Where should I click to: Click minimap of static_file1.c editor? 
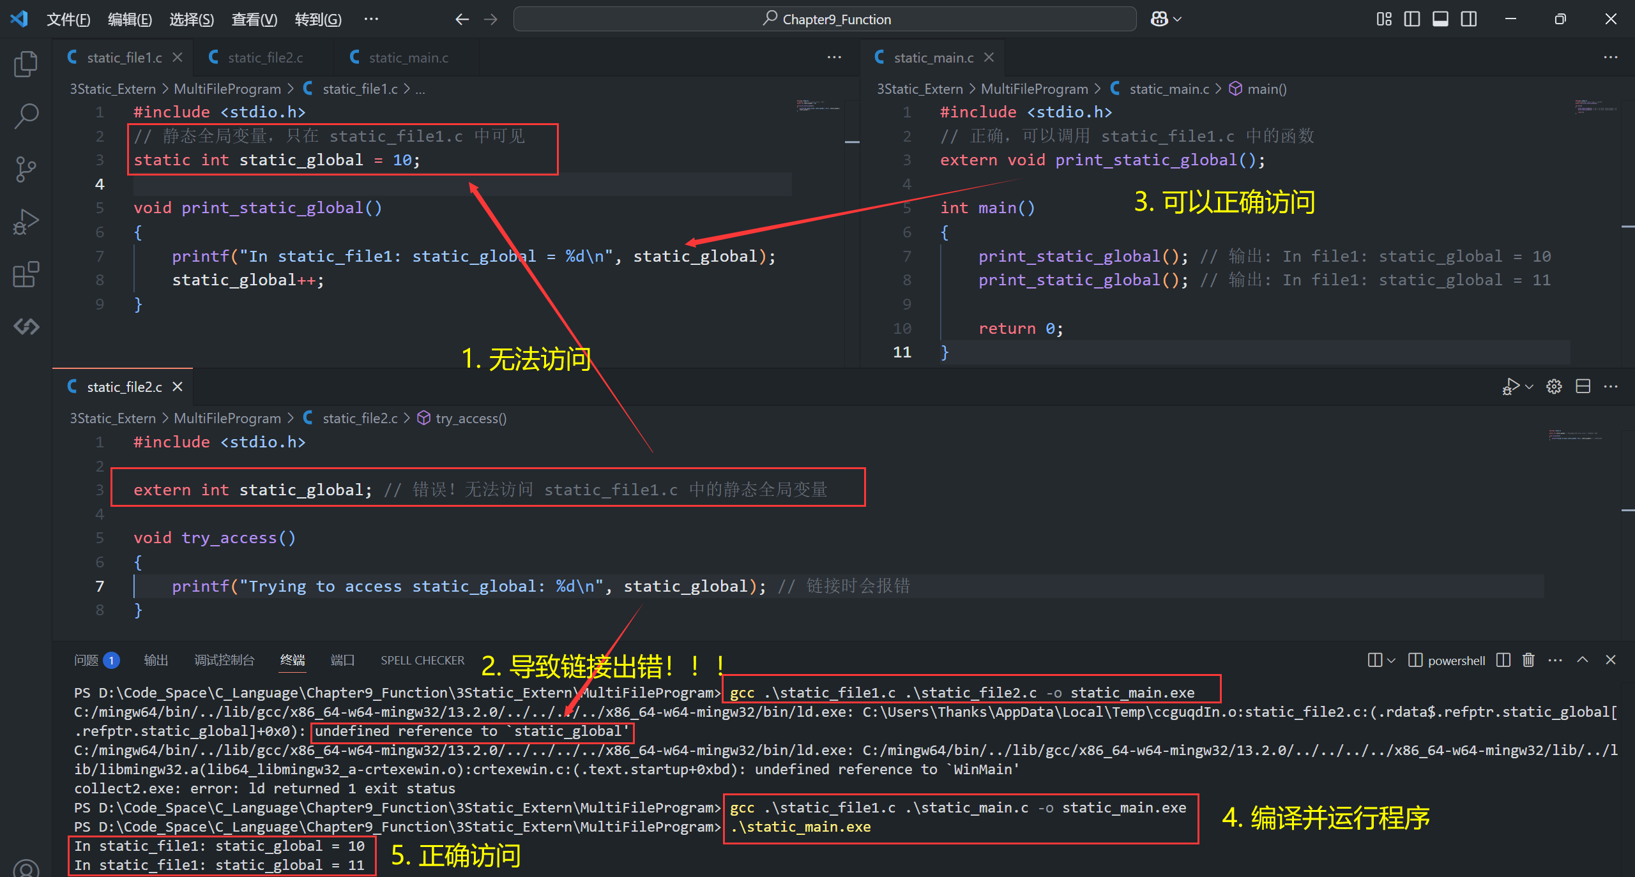[818, 107]
